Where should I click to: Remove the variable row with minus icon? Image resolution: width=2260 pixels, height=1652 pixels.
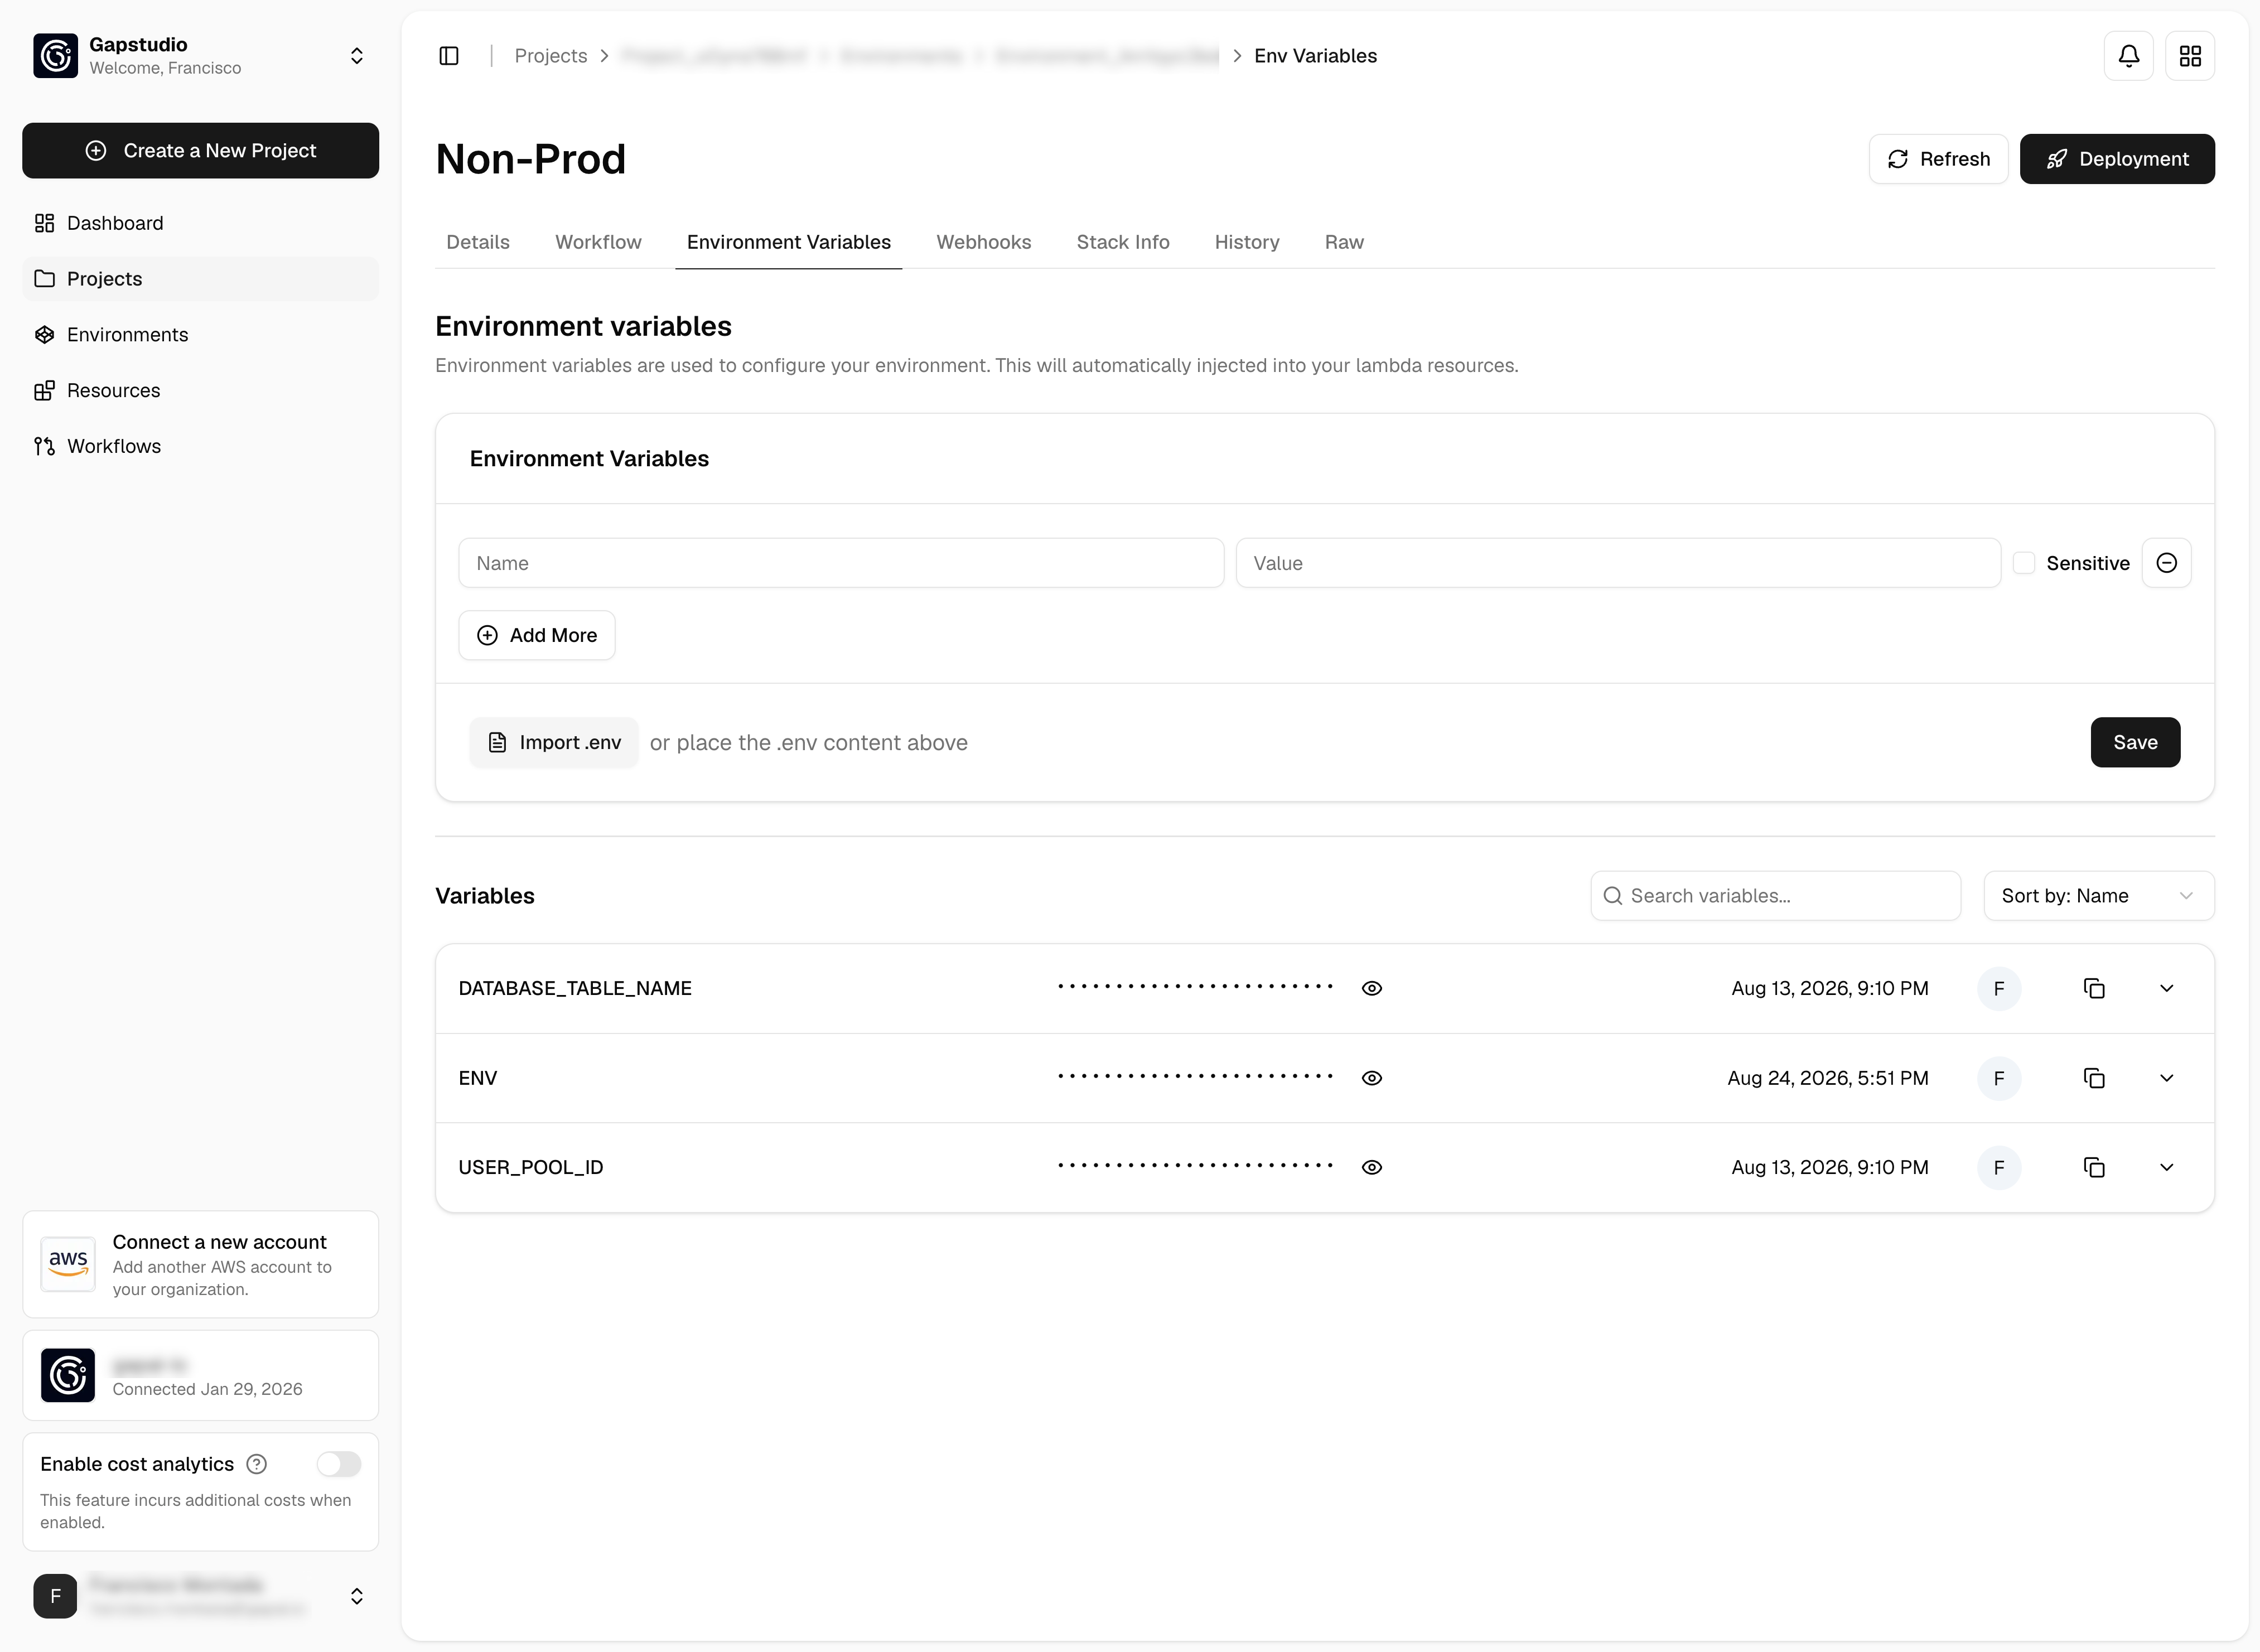pyautogui.click(x=2167, y=563)
